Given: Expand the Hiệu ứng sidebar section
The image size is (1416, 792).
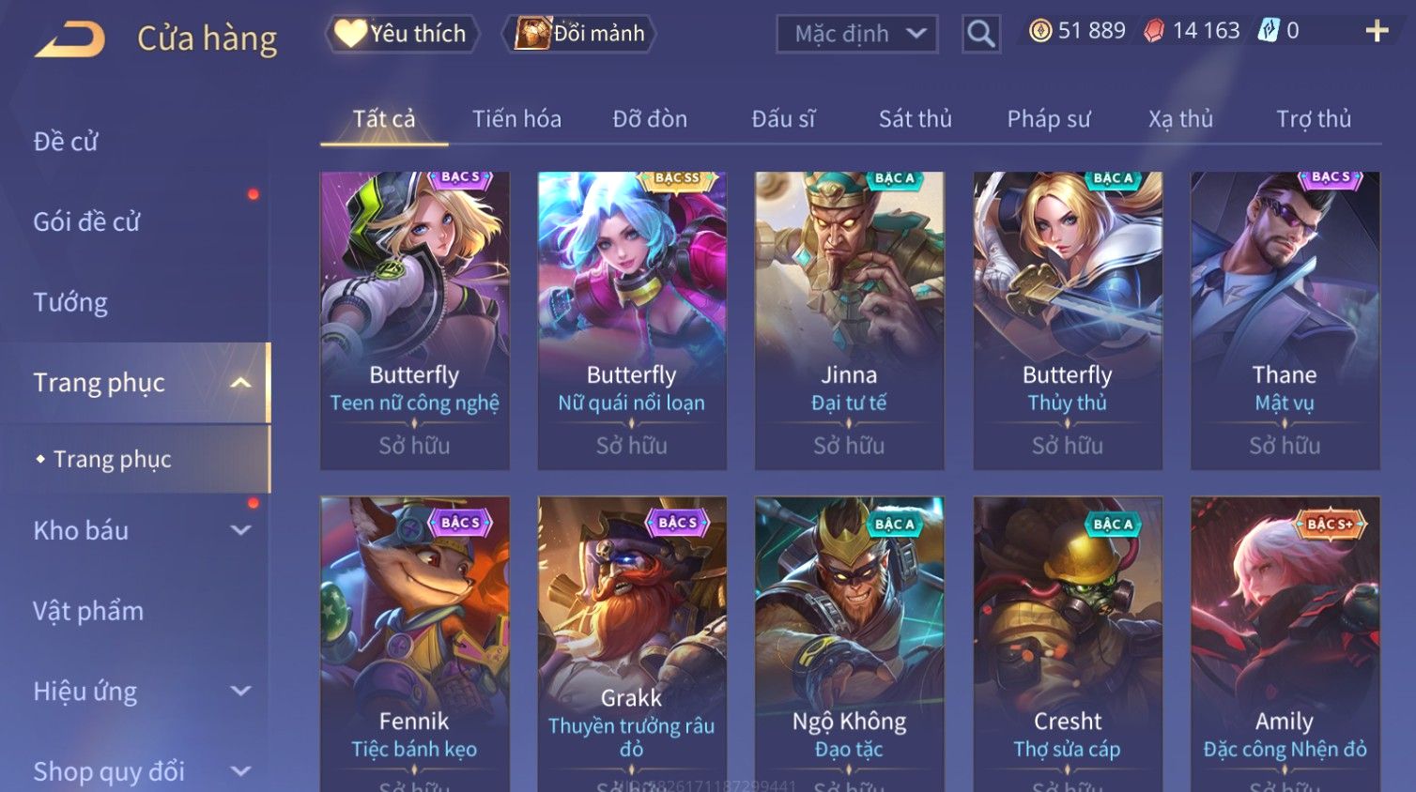Looking at the screenshot, I should click(240, 692).
